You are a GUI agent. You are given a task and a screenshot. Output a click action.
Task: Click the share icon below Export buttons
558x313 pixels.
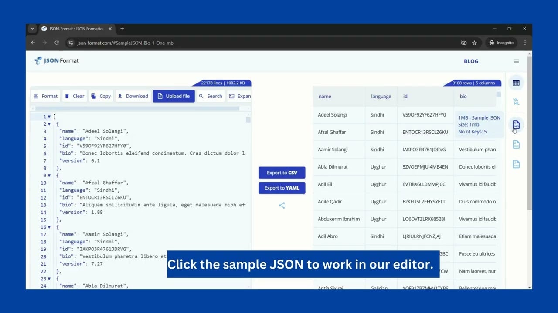(282, 205)
